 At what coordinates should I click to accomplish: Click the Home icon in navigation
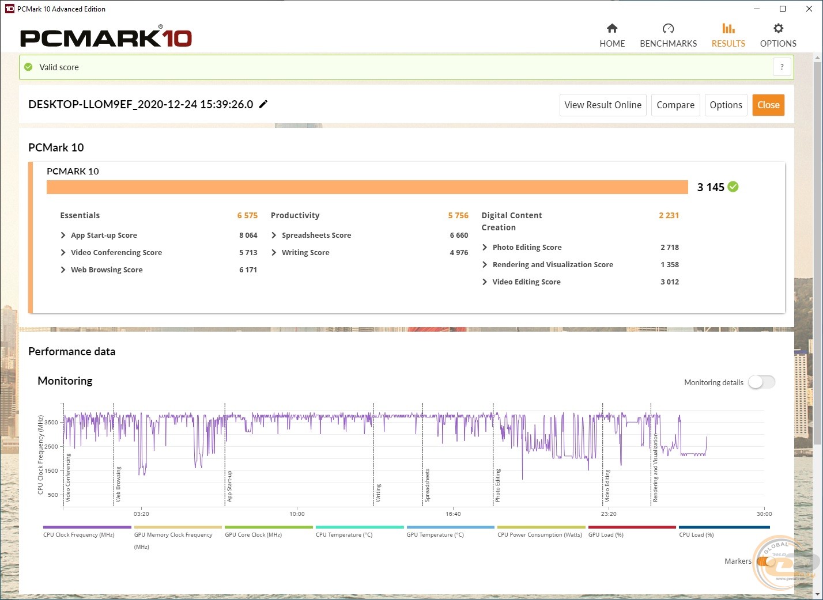click(612, 29)
